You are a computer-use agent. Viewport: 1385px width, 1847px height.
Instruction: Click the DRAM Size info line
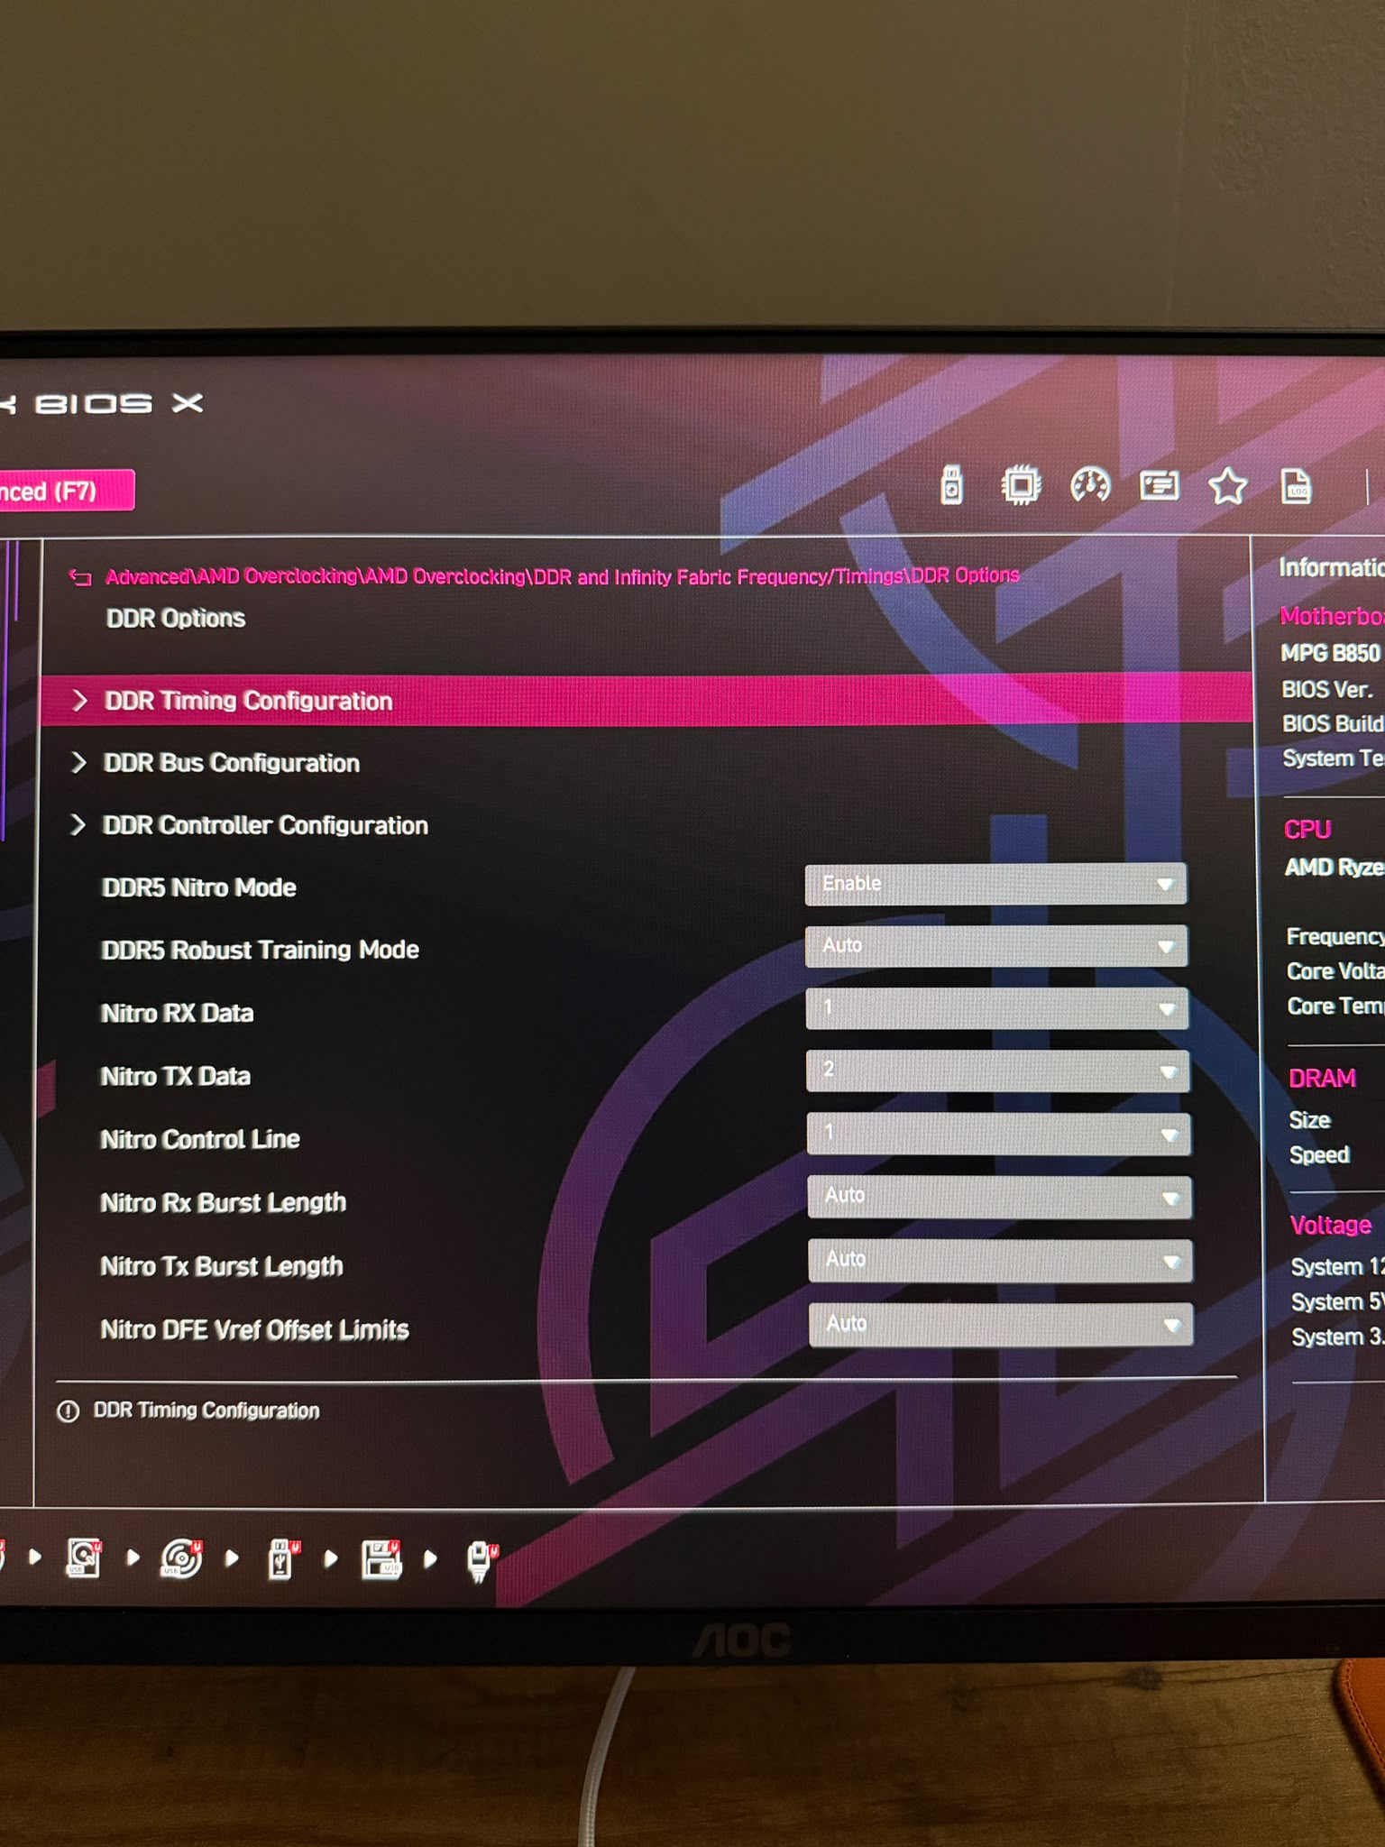coord(1310,1119)
